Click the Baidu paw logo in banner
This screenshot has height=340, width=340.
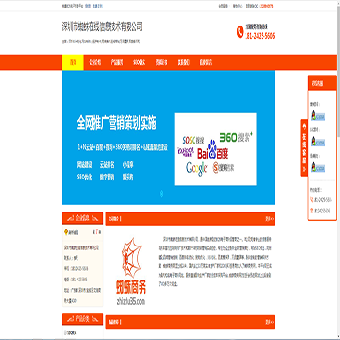click(212, 150)
